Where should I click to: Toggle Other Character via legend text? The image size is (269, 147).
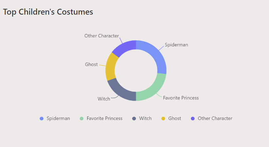coord(215,118)
